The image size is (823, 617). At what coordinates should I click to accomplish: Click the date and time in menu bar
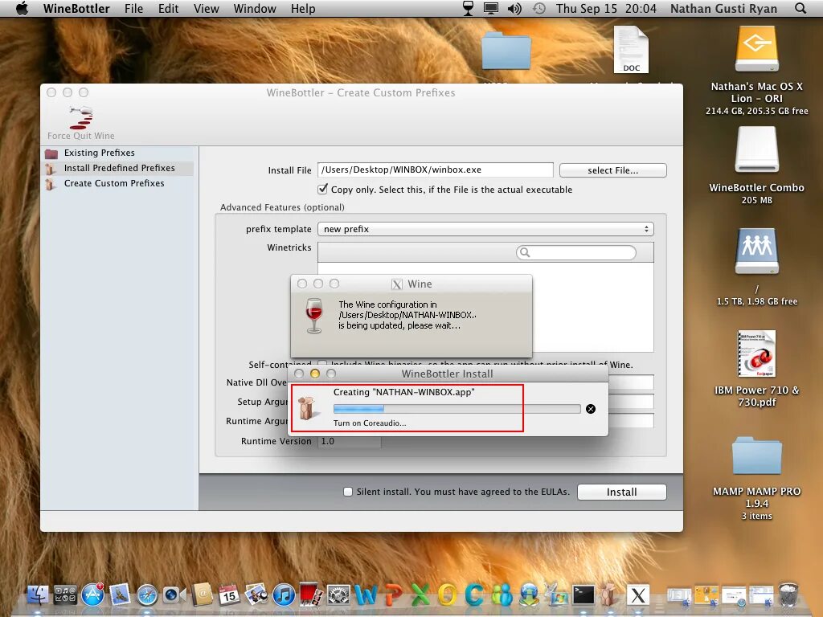point(606,9)
